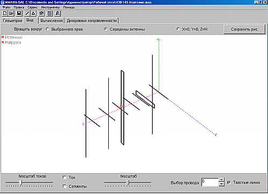
Task: Open a file via folder icon
Action: pos(11,13)
